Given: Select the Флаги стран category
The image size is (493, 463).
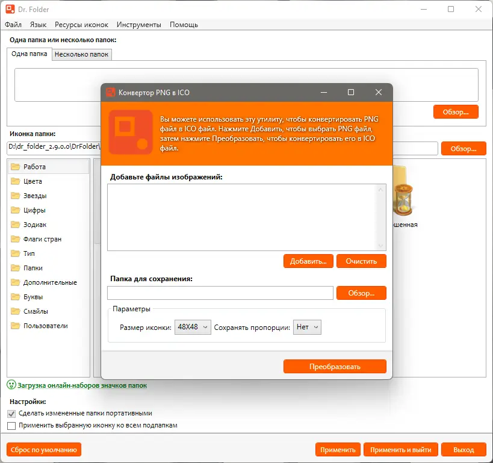Looking at the screenshot, I should click(x=49, y=239).
